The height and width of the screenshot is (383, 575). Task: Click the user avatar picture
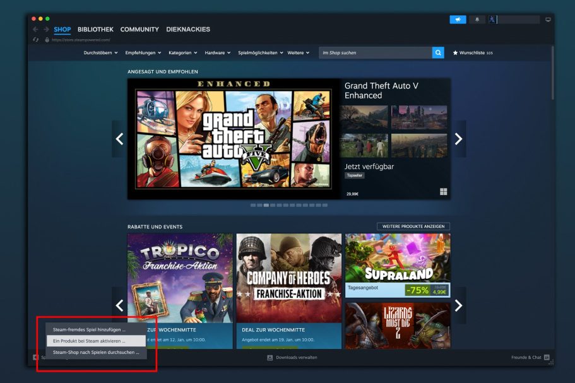tap(492, 20)
